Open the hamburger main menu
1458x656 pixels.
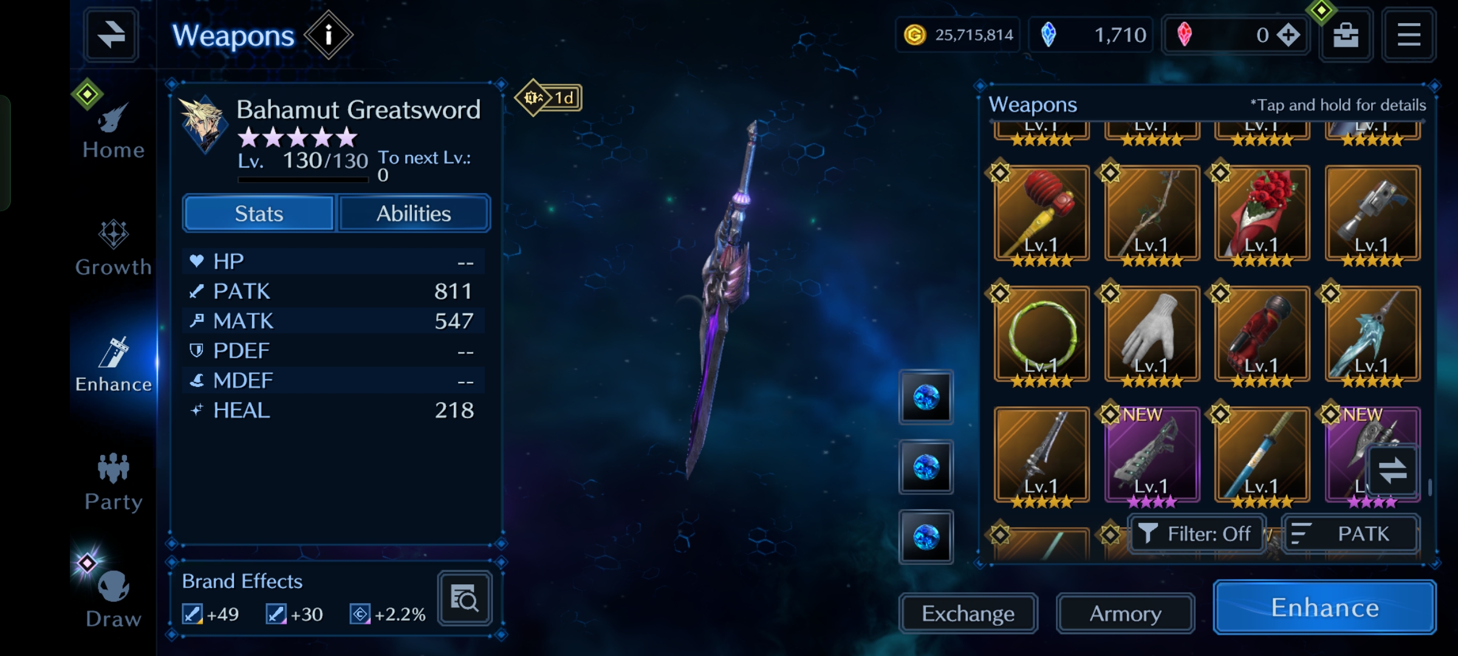click(1409, 35)
